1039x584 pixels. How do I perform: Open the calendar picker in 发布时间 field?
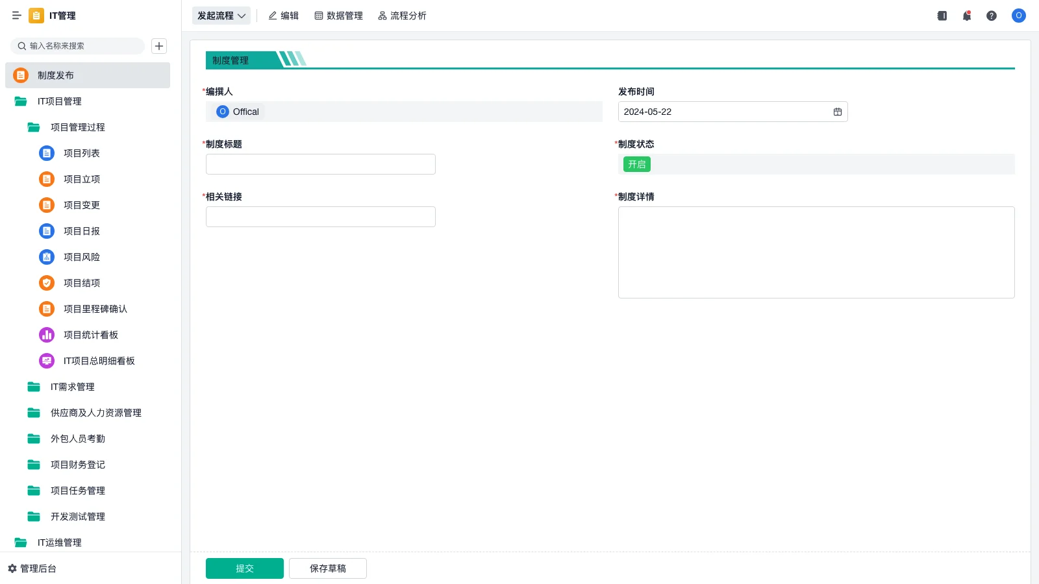(838, 112)
